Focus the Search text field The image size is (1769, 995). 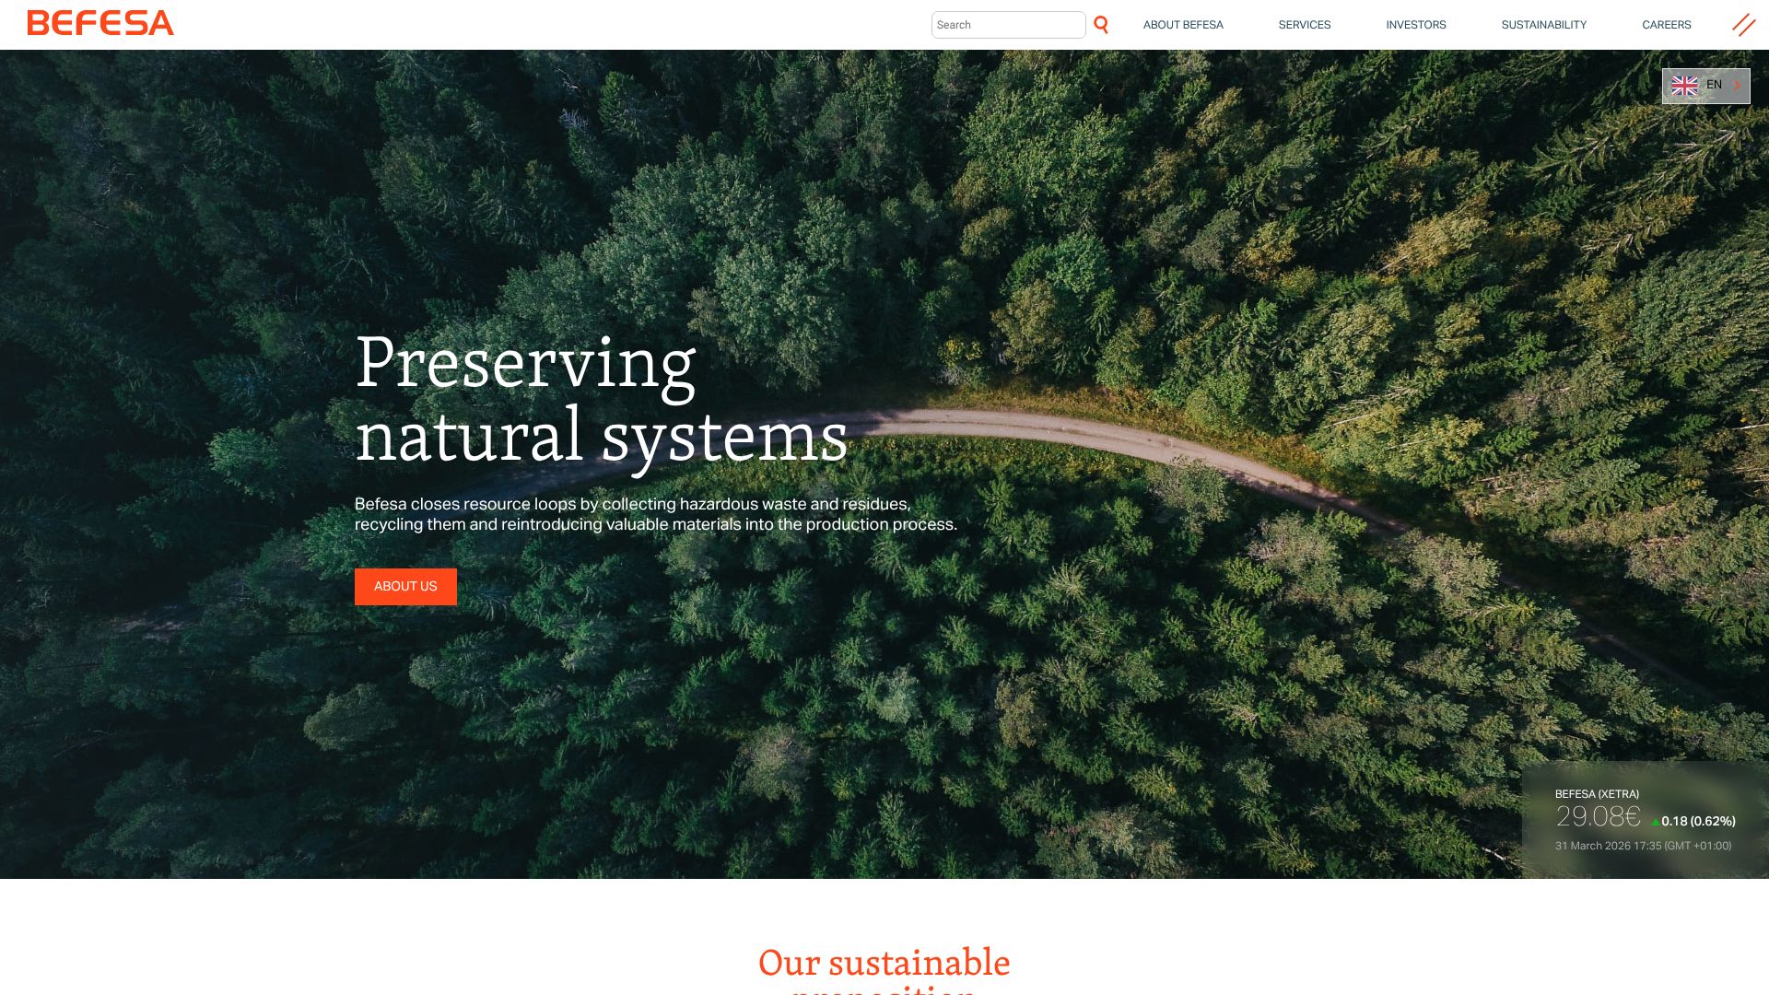coord(1007,25)
